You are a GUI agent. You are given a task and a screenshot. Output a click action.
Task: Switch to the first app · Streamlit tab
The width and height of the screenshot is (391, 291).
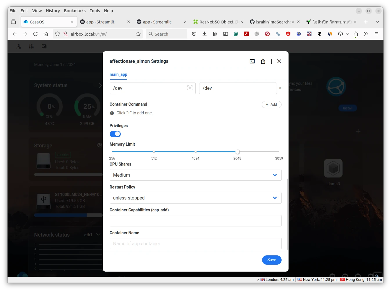[105, 22]
